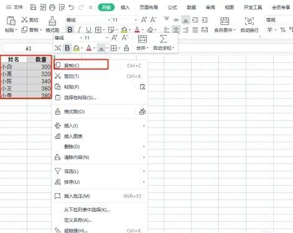
Task: Switch to the 插入 (Insert) ribbon tab
Action: pos(125,7)
